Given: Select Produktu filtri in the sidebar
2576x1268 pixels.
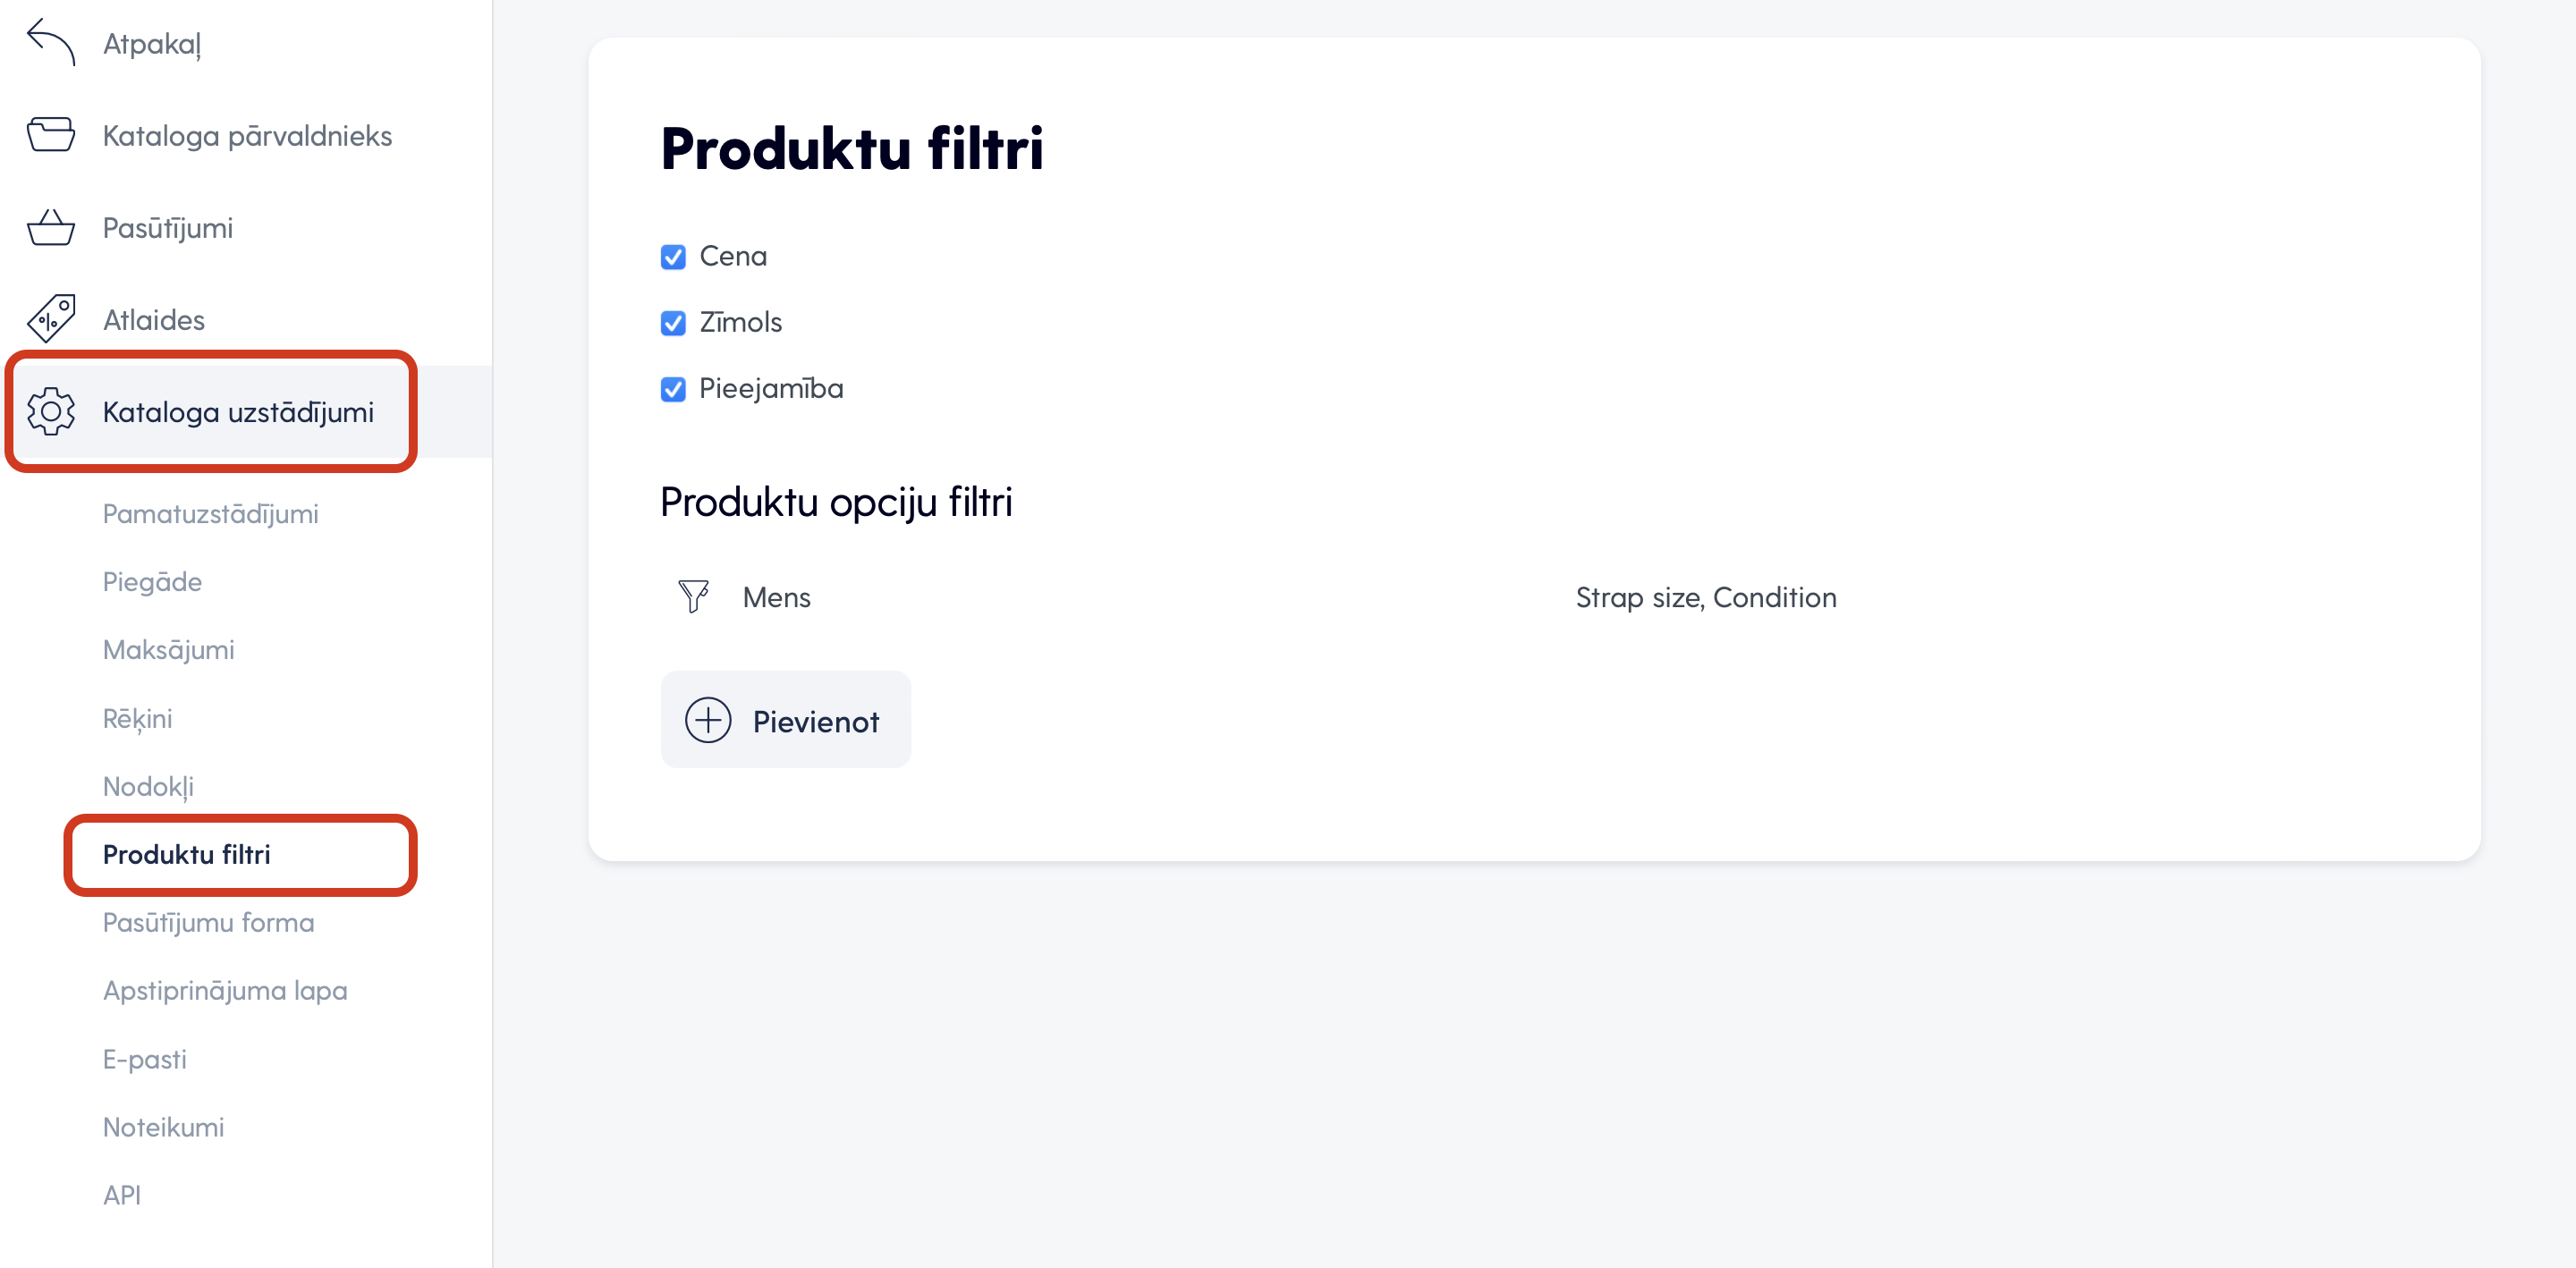Looking at the screenshot, I should tap(186, 855).
